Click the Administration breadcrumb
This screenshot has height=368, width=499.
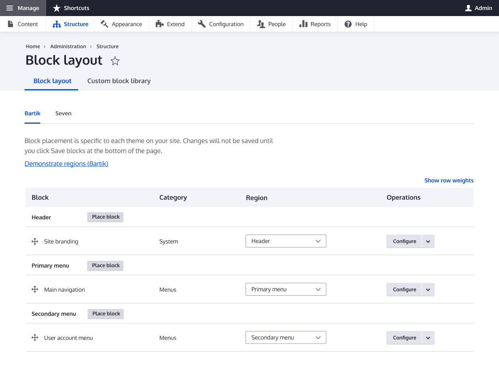point(68,46)
